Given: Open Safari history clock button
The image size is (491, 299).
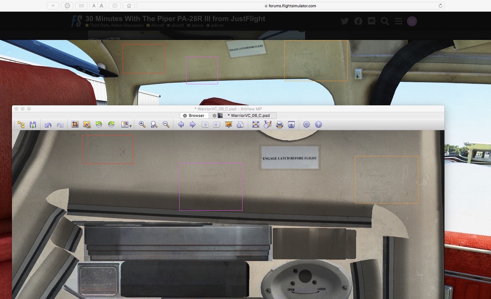Looking at the screenshot, I should (x=115, y=6).
